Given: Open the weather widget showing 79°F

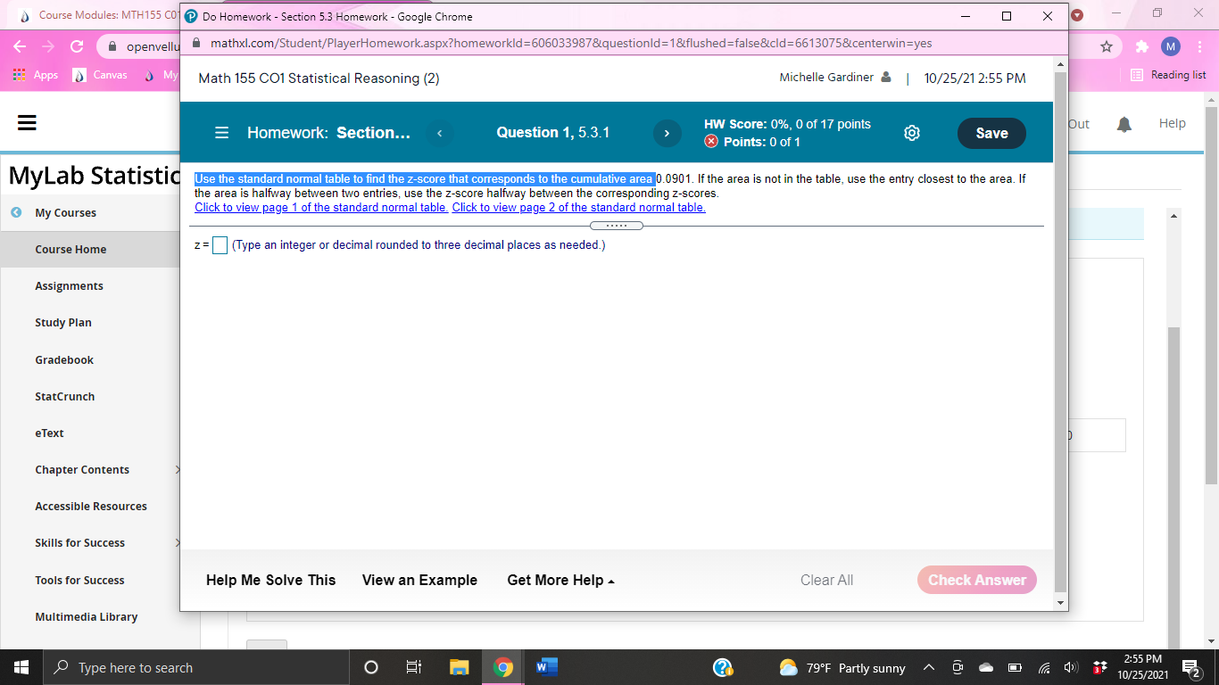Looking at the screenshot, I should coord(842,667).
